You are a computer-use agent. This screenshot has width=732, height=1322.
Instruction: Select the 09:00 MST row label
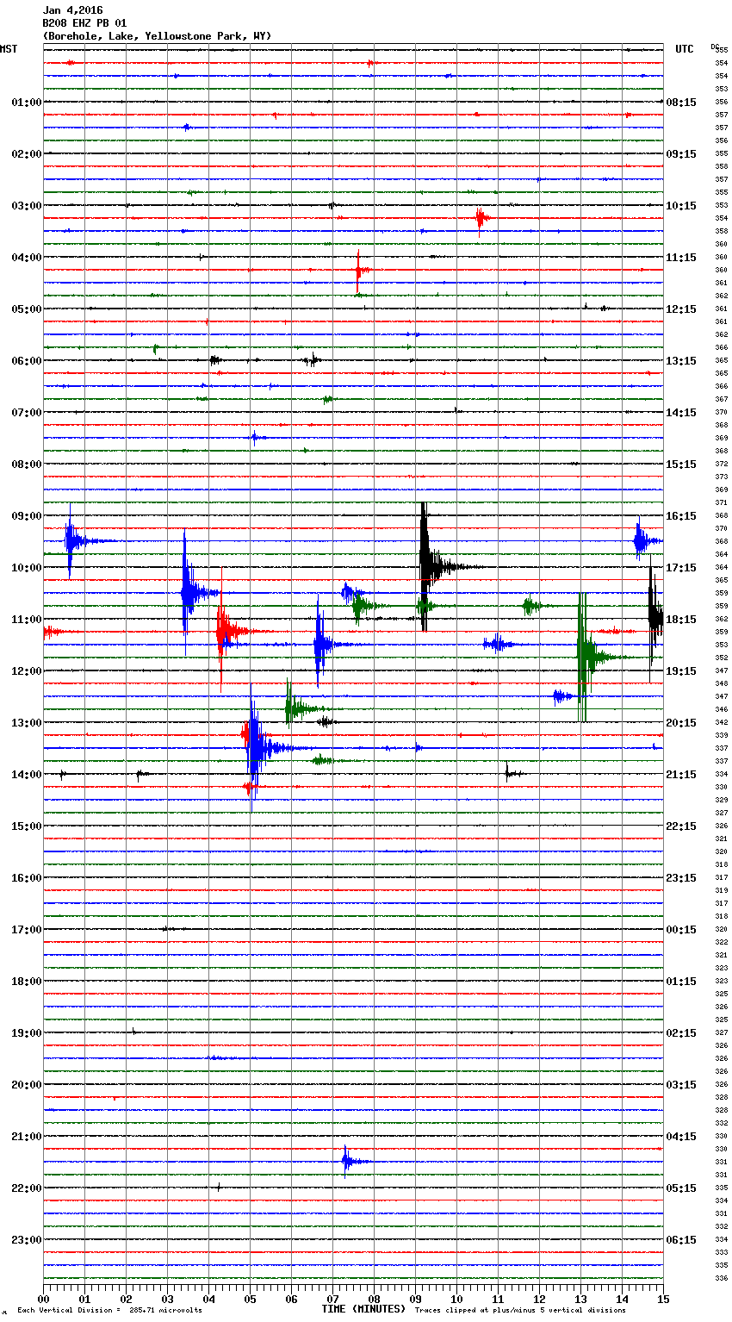click(x=27, y=516)
